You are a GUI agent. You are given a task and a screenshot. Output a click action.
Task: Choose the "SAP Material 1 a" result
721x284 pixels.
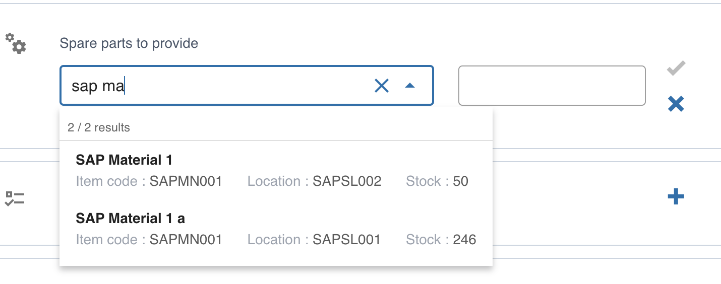point(130,219)
